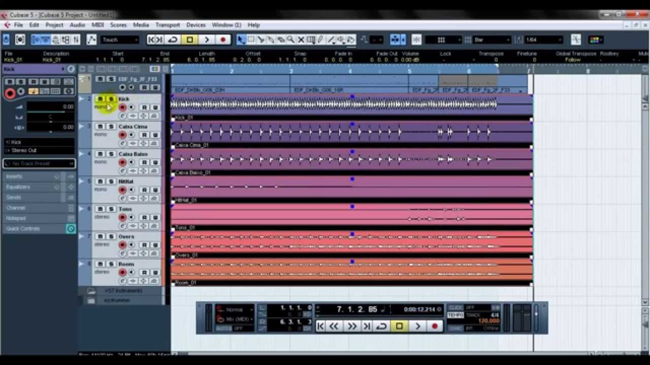650x365 pixels.
Task: Click Record in the transport panel
Action: point(435,326)
